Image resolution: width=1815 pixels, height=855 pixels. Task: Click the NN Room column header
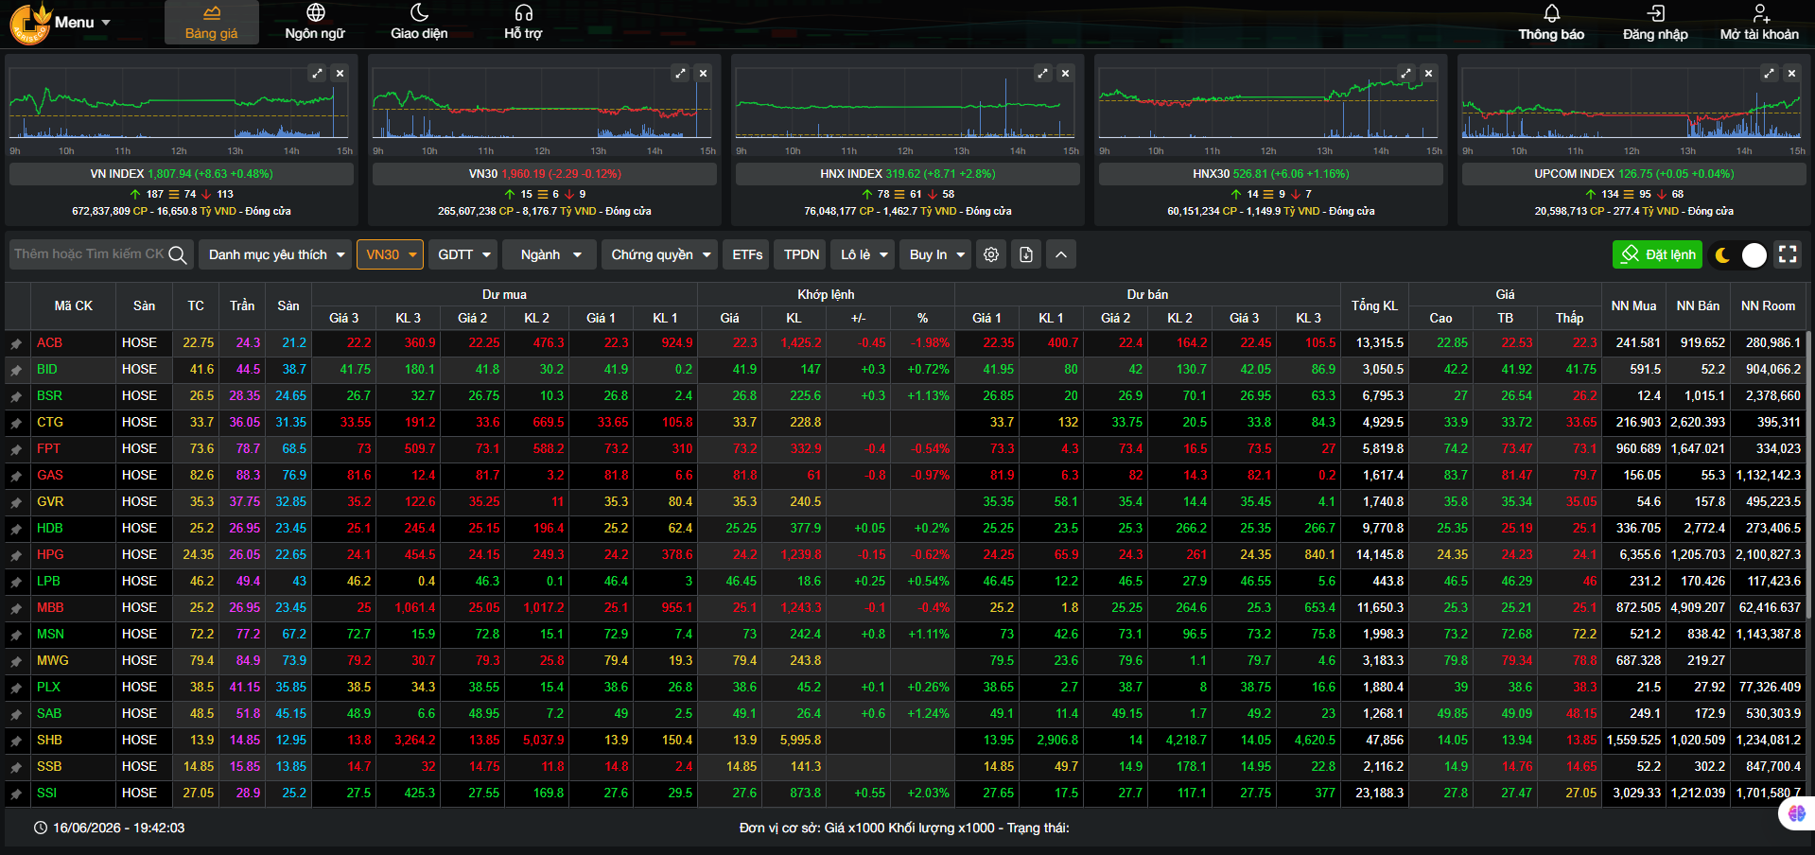[x=1768, y=305]
